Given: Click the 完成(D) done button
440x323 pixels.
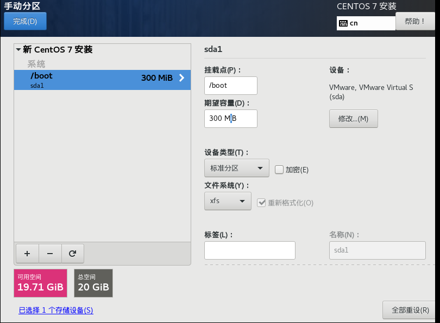Looking at the screenshot, I should tap(25, 21).
